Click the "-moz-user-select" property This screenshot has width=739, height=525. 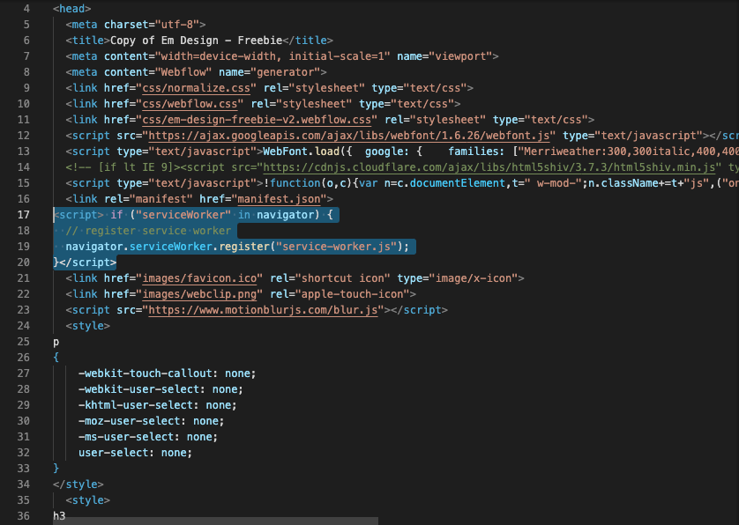tap(129, 421)
